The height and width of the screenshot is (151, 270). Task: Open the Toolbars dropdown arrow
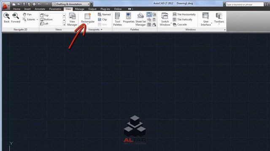point(219,24)
